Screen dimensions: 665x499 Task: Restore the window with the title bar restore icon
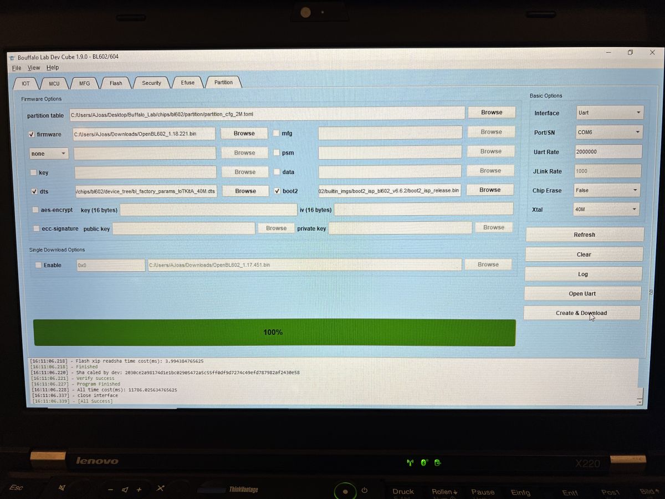click(x=630, y=53)
